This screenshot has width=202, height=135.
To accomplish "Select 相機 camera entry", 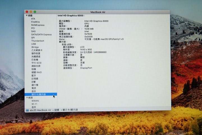I will (34, 69).
